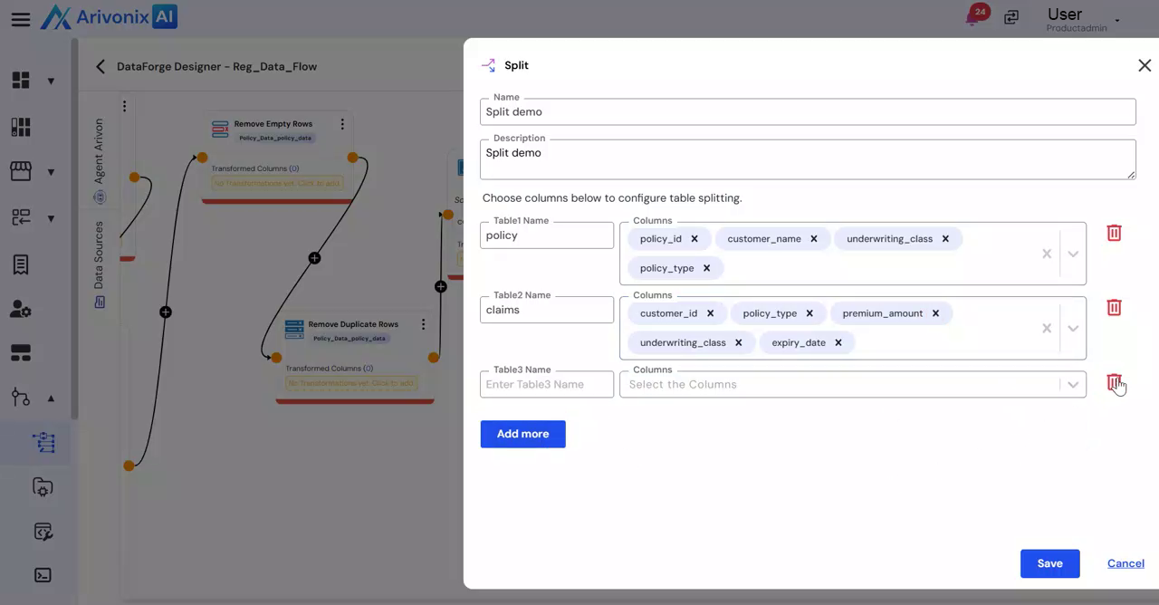Screen dimensions: 1159x605
Task: Open the three-dot menu on Remove Duplicate Rows node
Action: [423, 324]
